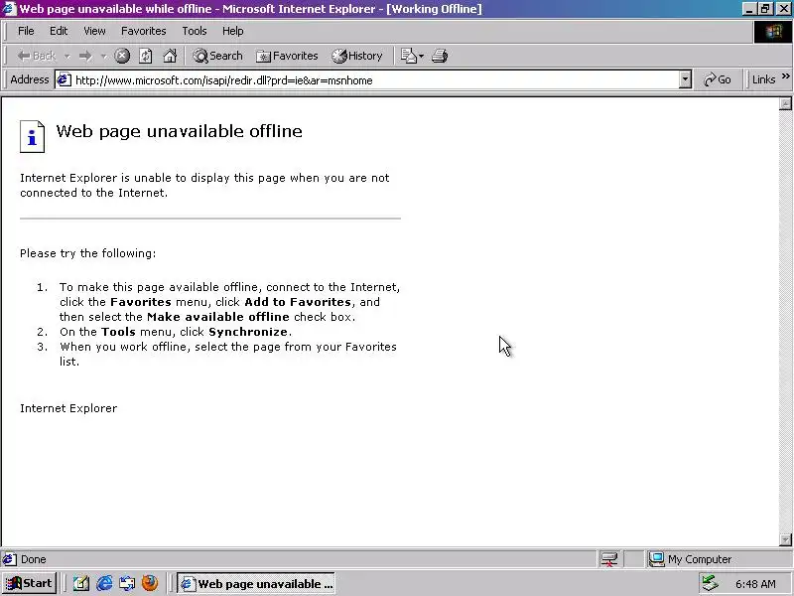Click the address bar URL field
Image resolution: width=794 pixels, height=596 pixels.
tap(375, 80)
